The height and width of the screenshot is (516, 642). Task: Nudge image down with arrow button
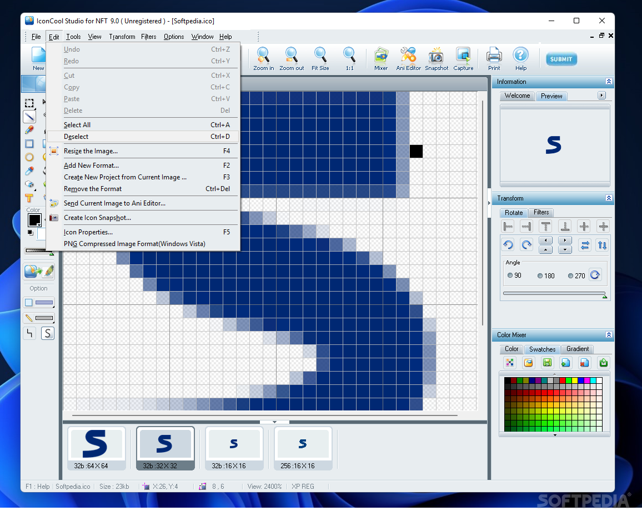pyautogui.click(x=565, y=249)
